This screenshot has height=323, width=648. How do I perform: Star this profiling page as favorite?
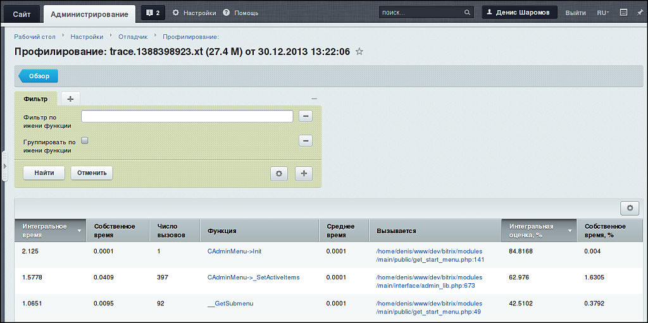click(359, 52)
